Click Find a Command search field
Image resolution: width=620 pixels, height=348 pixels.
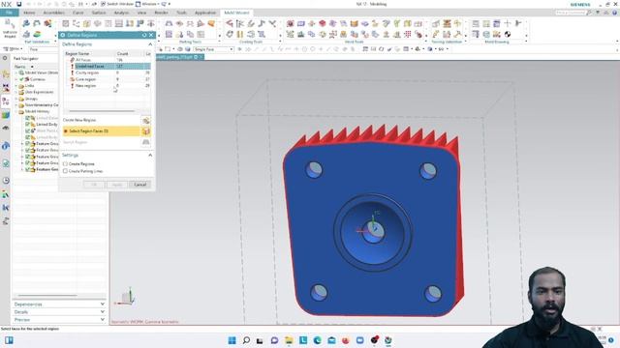[570, 13]
